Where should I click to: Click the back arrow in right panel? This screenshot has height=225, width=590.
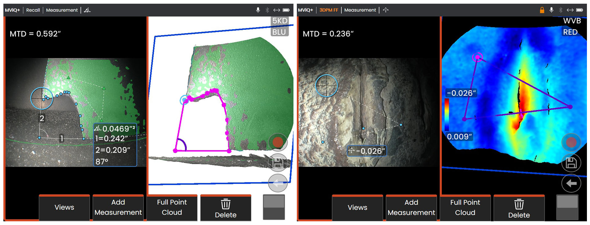[571, 184]
